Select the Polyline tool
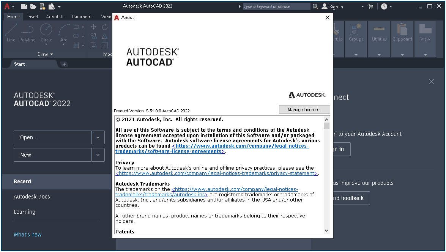Screen dimensions: 446x252 (27, 33)
